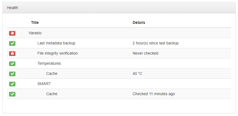Screen dimensions: 238x116
Task: Click the red fire icon beside Varasto
Action: (12, 33)
